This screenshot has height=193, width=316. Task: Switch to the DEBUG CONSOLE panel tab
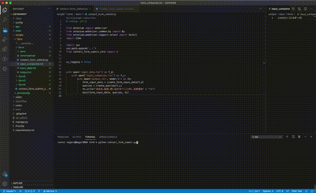tap(108, 137)
